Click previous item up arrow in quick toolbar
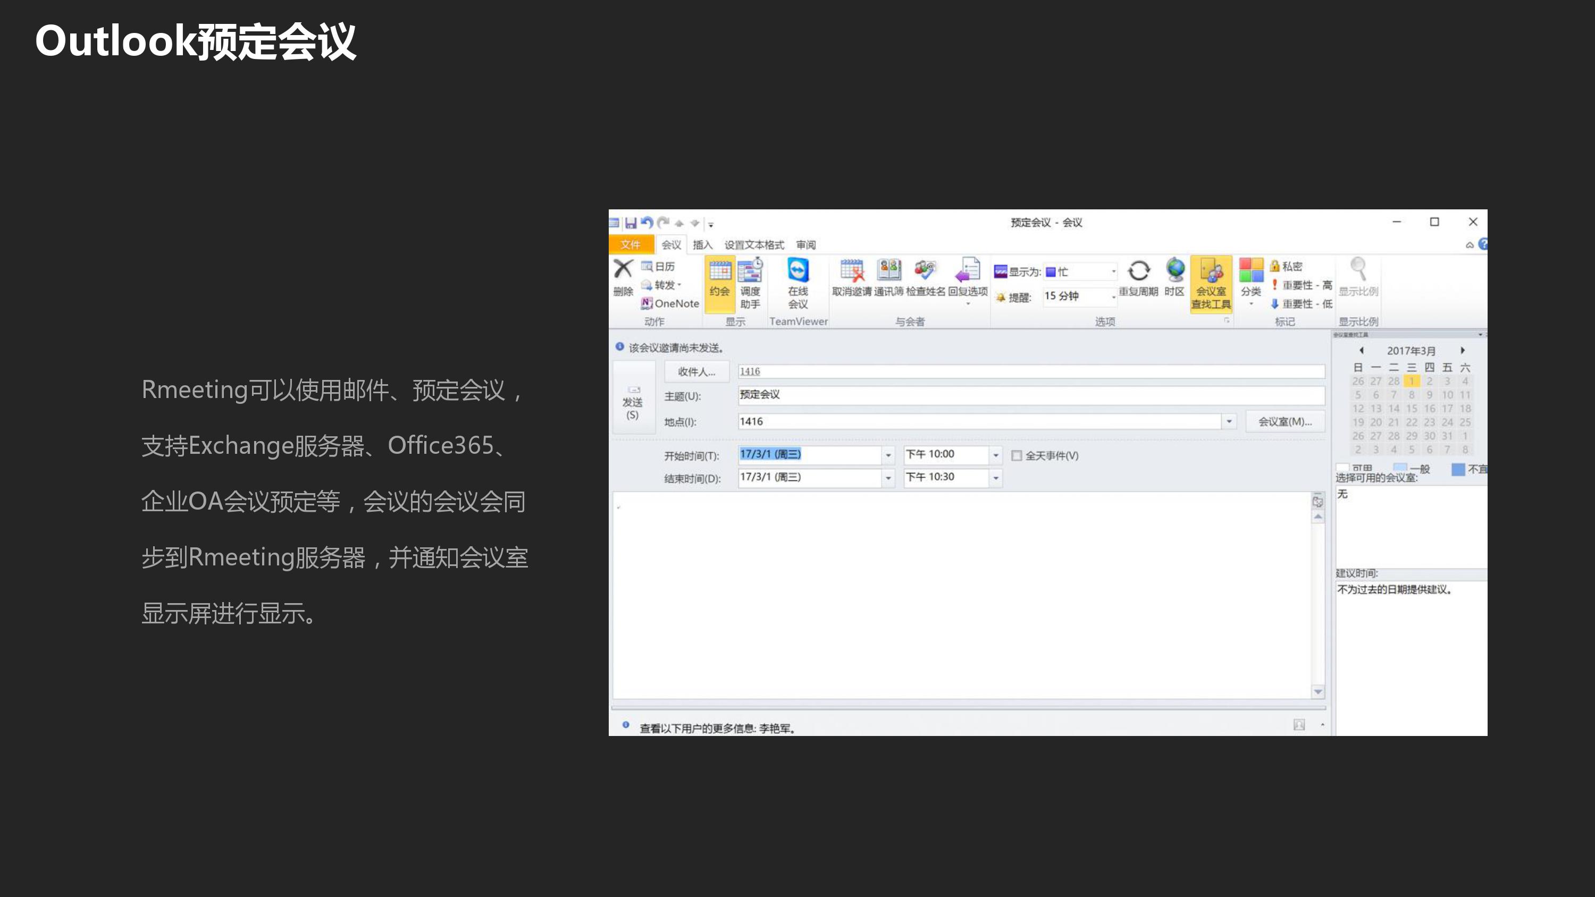 coord(679,223)
